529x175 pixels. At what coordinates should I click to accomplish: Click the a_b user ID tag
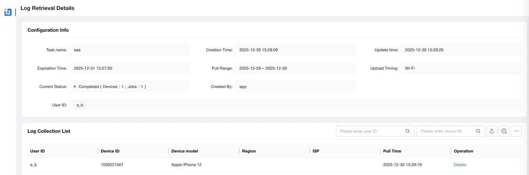(x=80, y=105)
